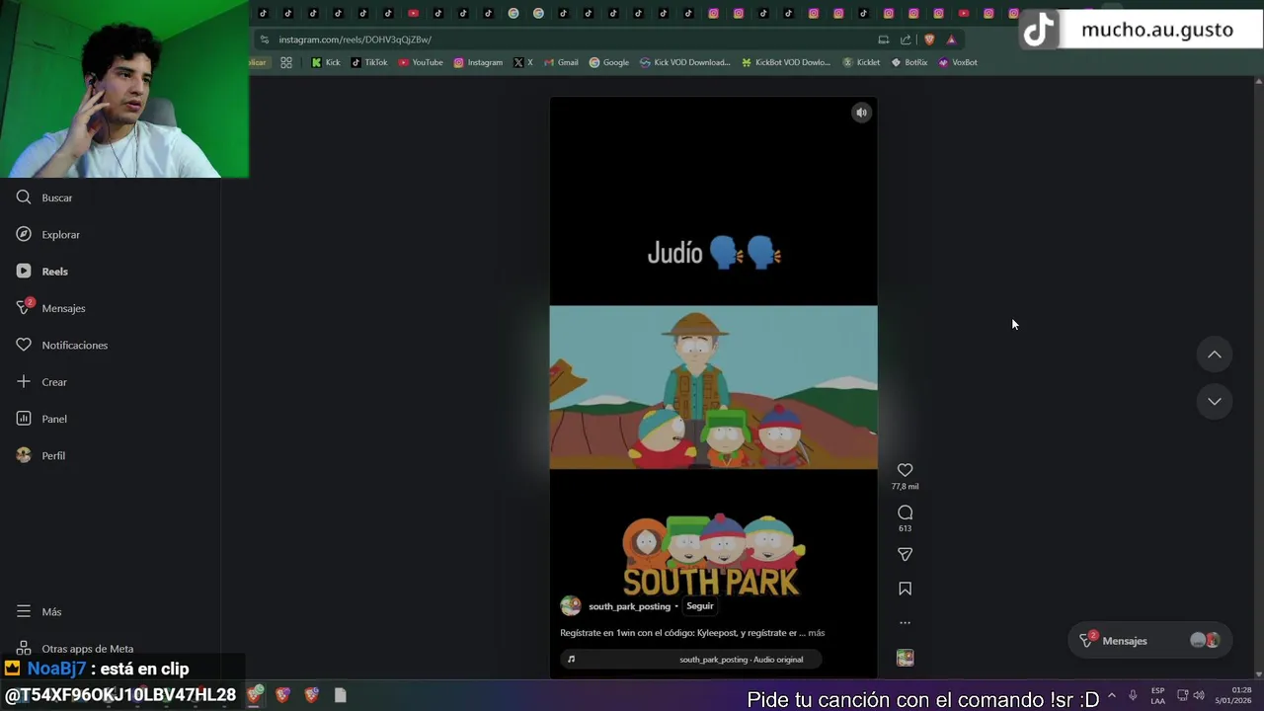Open the X bookmark

[523, 62]
